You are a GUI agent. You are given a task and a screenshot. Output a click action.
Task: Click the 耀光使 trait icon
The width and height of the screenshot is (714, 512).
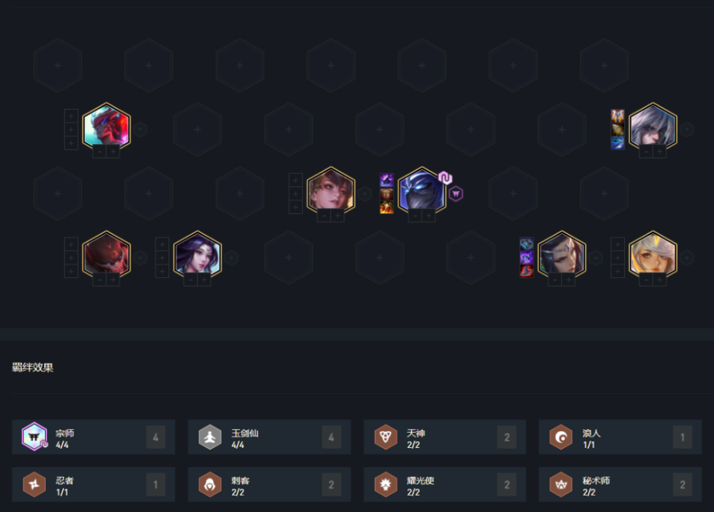click(386, 484)
